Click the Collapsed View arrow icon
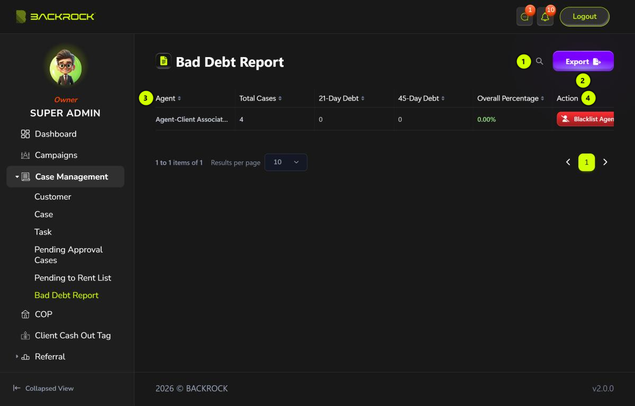This screenshot has width=635, height=406. pyautogui.click(x=17, y=388)
